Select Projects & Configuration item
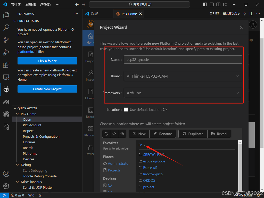Viewport: 264px width, 198px height. pyautogui.click(x=41, y=137)
